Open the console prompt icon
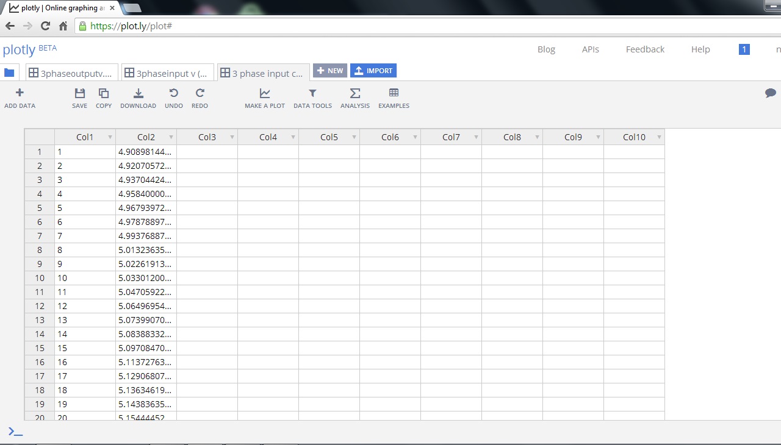The width and height of the screenshot is (781, 445). pos(15,432)
